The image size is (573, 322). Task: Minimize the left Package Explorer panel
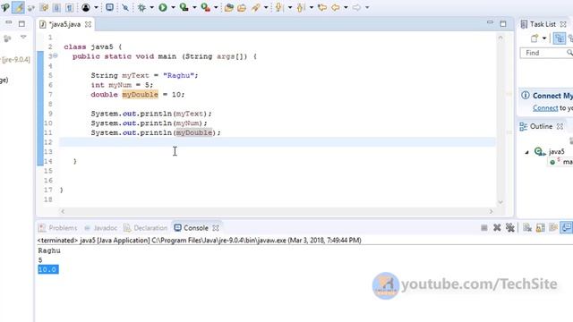(8, 22)
